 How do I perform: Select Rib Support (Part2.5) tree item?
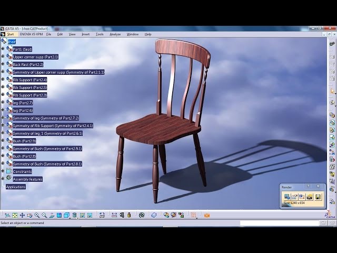pyautogui.click(x=29, y=87)
